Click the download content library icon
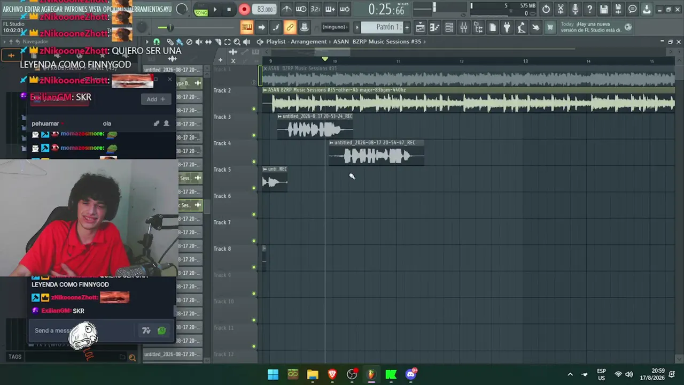Image resolution: width=684 pixels, height=385 pixels. (647, 9)
